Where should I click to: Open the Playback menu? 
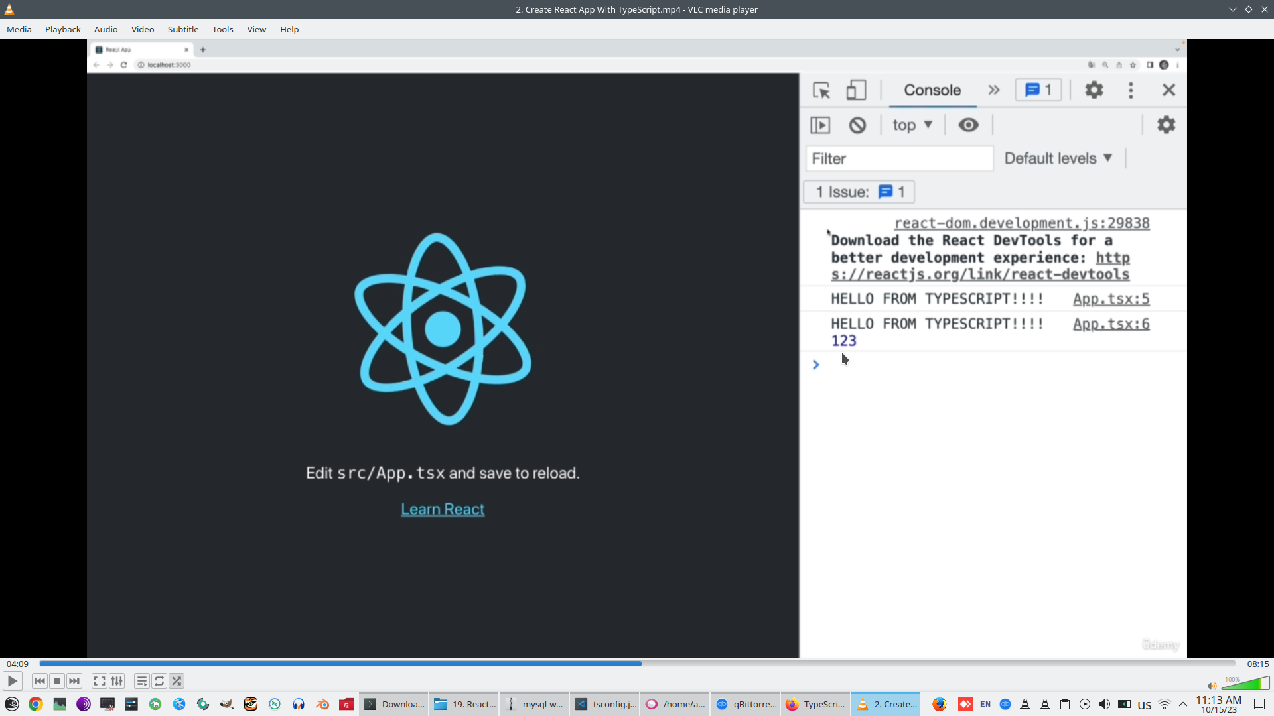(x=62, y=29)
